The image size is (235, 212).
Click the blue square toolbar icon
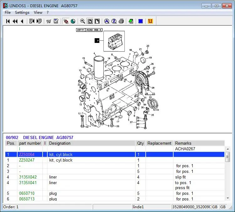point(141,21)
